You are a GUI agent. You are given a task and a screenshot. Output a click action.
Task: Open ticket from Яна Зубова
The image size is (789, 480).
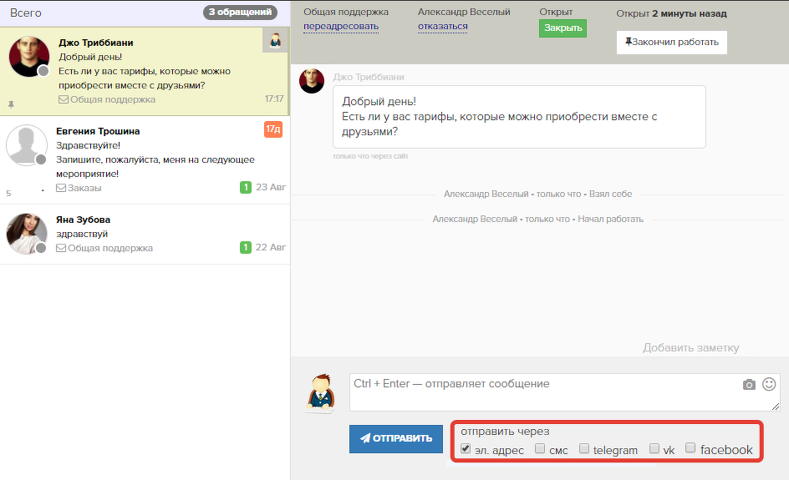pos(145,235)
